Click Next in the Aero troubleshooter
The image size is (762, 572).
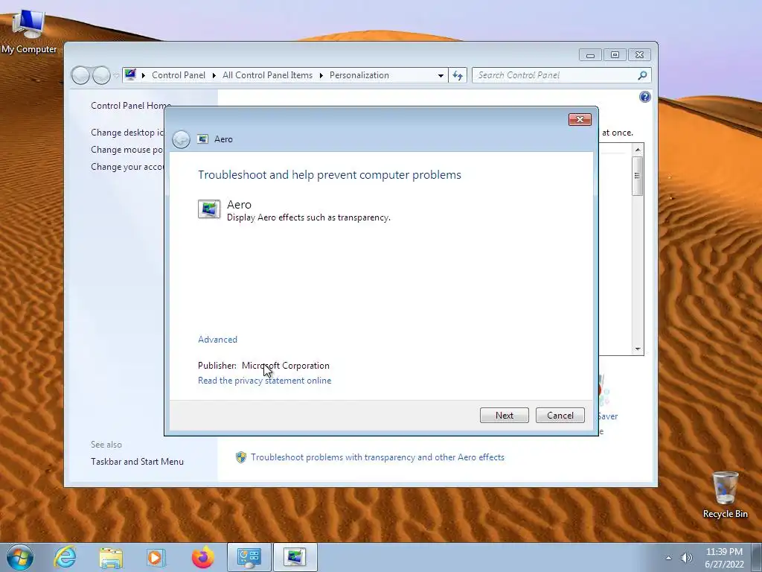pyautogui.click(x=504, y=416)
